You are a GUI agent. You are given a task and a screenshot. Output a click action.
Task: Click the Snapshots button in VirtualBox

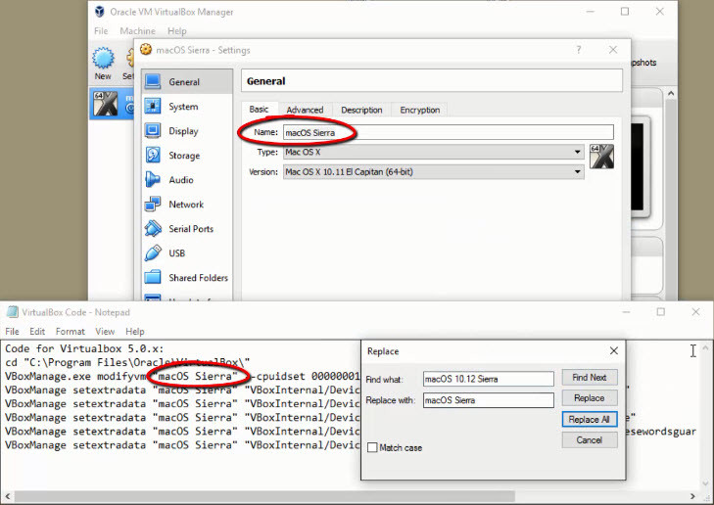[643, 63]
